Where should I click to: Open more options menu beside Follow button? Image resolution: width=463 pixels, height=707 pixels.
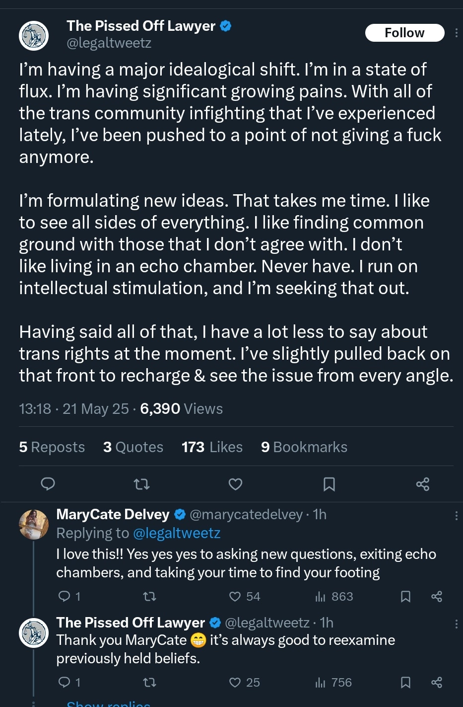pyautogui.click(x=457, y=33)
